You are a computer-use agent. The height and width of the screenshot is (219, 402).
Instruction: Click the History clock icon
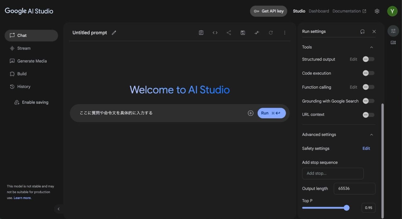12,87
